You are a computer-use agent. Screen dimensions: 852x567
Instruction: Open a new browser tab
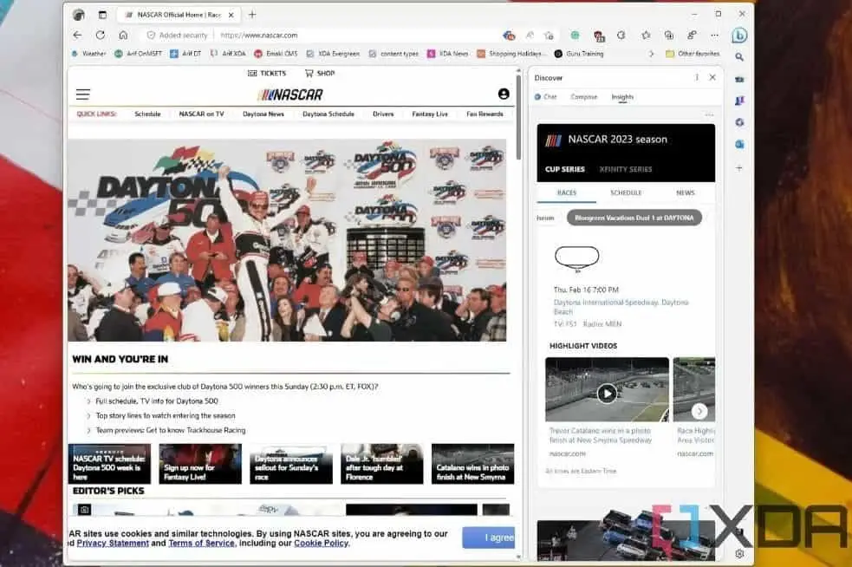point(252,15)
